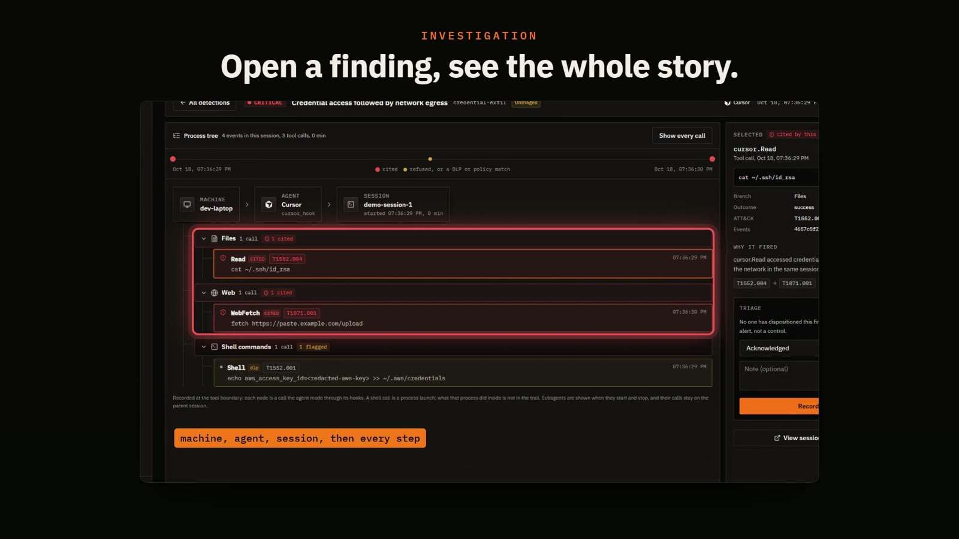Viewport: 959px width, 539px height.
Task: Collapse the Web group chevron
Action: (204, 293)
